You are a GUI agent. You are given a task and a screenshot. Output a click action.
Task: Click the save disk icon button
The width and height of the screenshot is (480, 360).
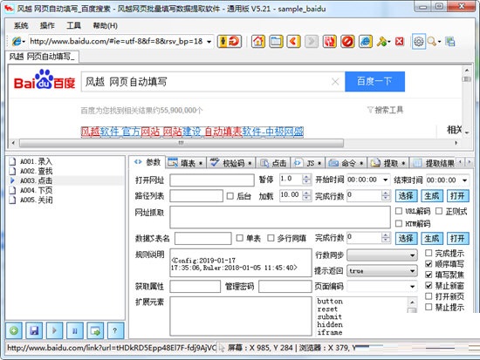point(34,330)
